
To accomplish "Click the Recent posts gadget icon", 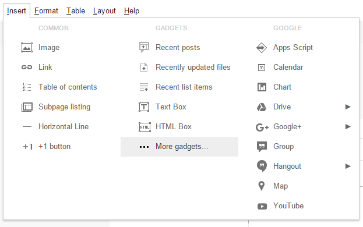I will 145,47.
